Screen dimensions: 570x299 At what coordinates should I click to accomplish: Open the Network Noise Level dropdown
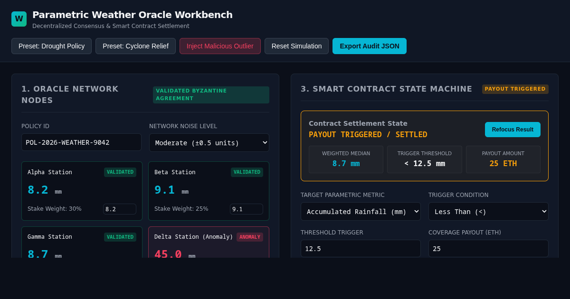point(209,142)
